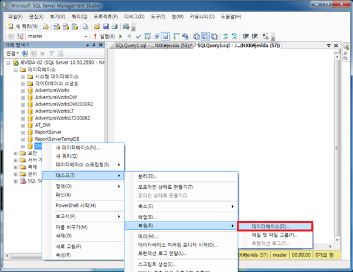Toggle the Results to Text icon
This screenshot has width=353, height=272.
pyautogui.click(x=196, y=36)
